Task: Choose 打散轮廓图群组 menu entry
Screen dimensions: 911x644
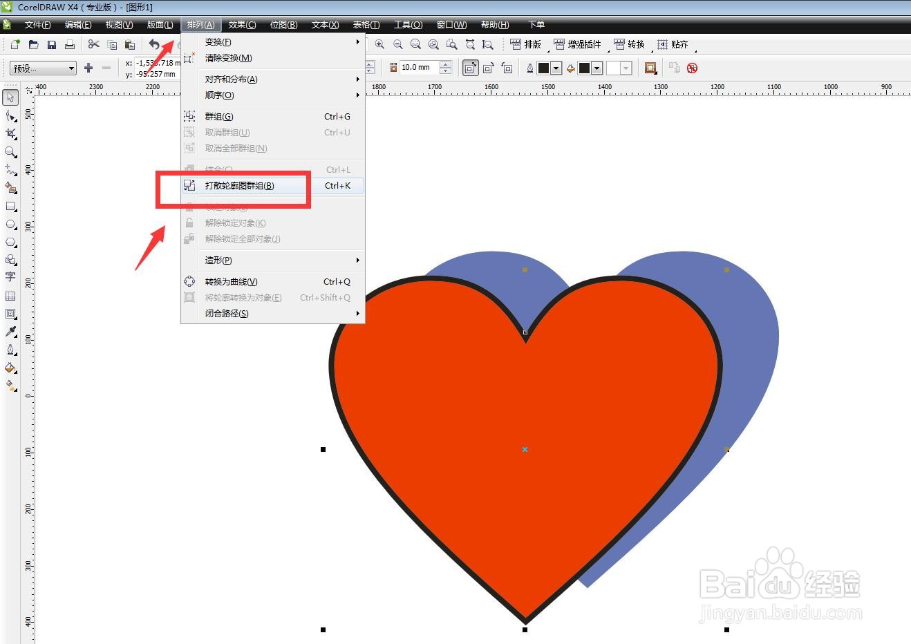Action: 272,186
